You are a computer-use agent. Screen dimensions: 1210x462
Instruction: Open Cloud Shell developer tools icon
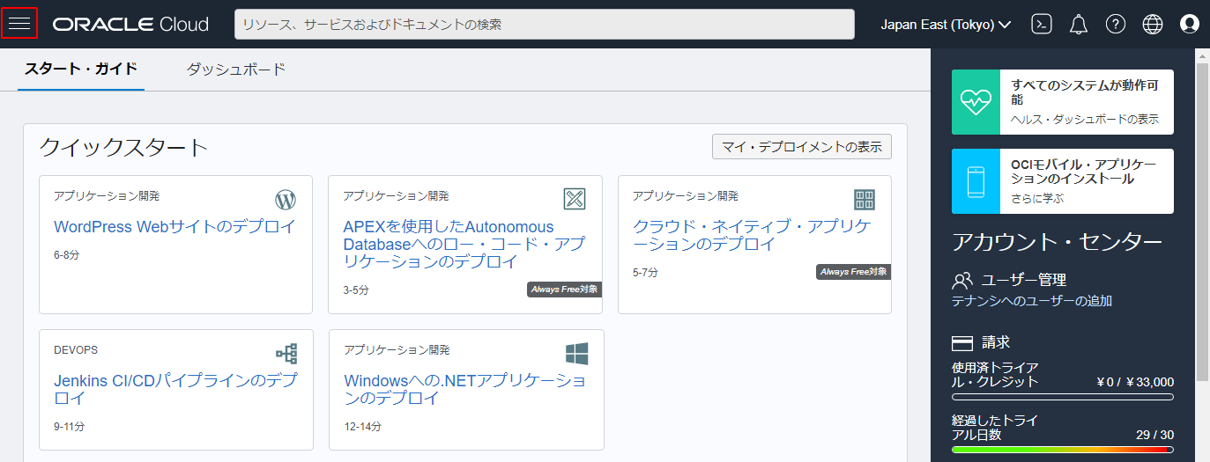pyautogui.click(x=1042, y=25)
